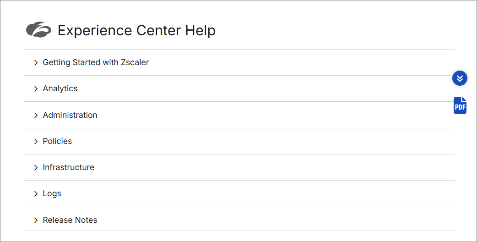Toggle the Policies chevron arrow
The height and width of the screenshot is (242, 477).
[36, 142]
